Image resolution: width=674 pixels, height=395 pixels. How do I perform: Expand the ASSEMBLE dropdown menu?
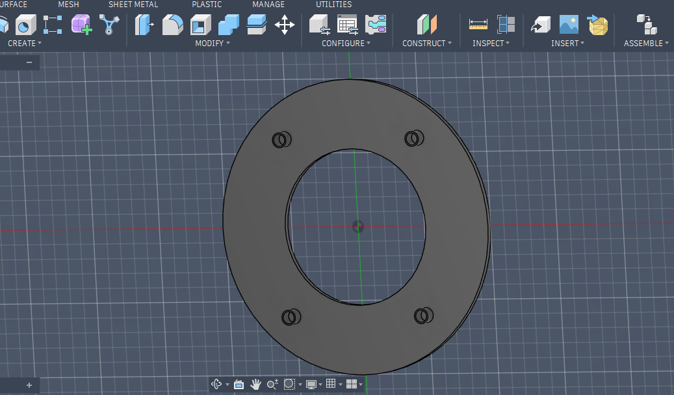(646, 44)
